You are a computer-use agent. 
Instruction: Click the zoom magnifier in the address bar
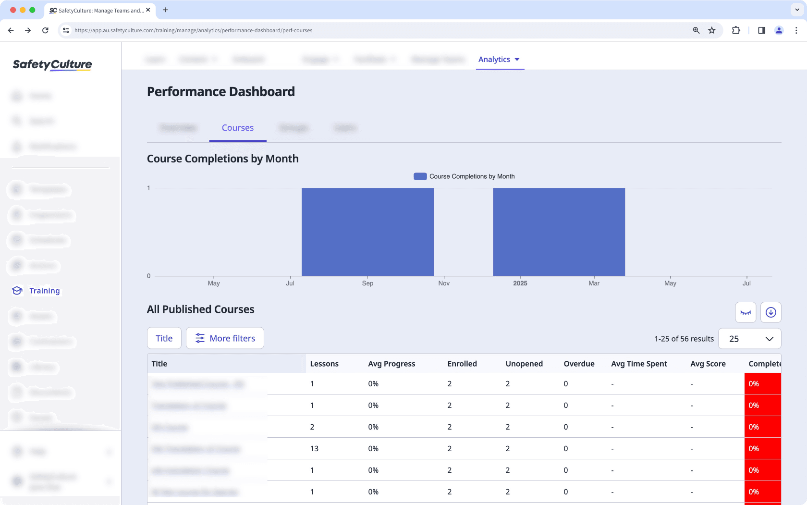pyautogui.click(x=696, y=30)
